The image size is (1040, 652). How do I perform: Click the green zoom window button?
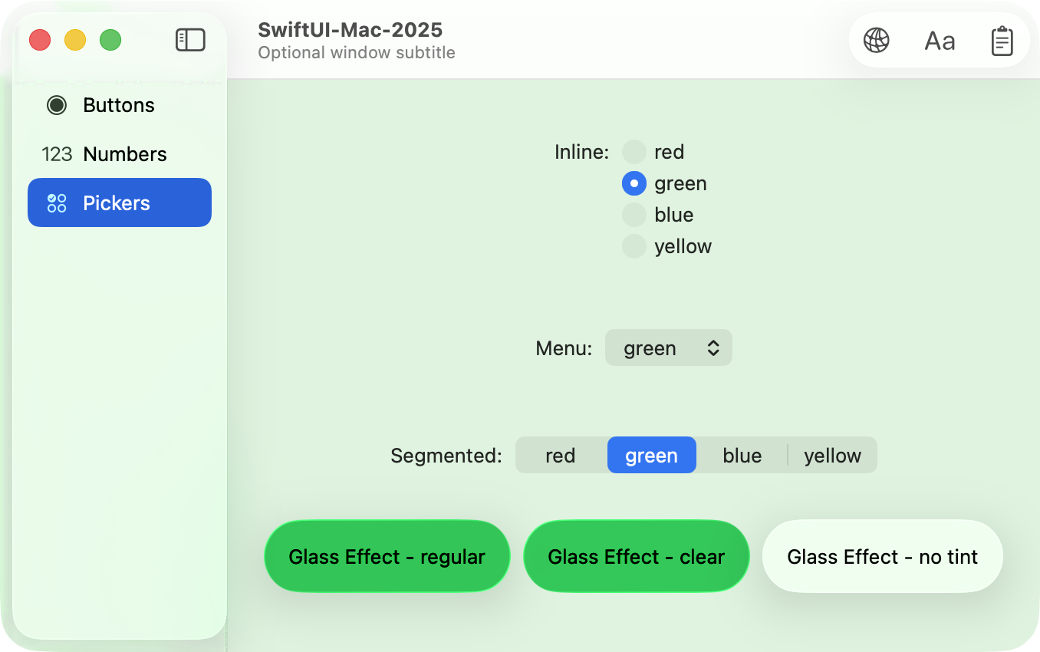110,40
